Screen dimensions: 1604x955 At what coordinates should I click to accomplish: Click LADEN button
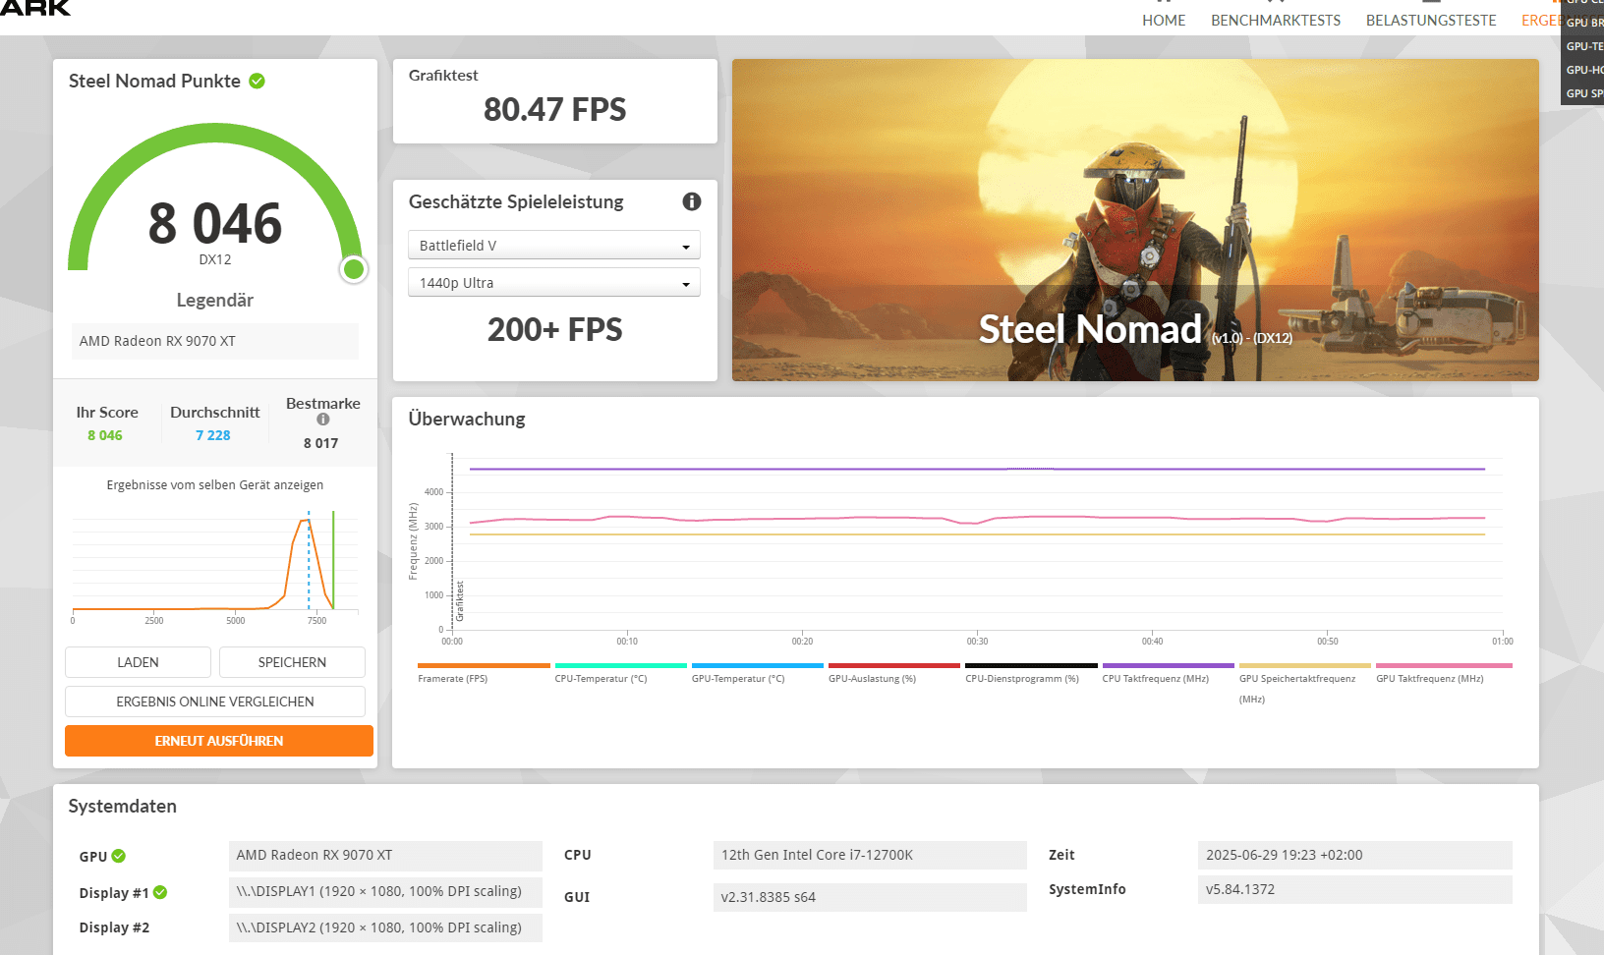138,662
